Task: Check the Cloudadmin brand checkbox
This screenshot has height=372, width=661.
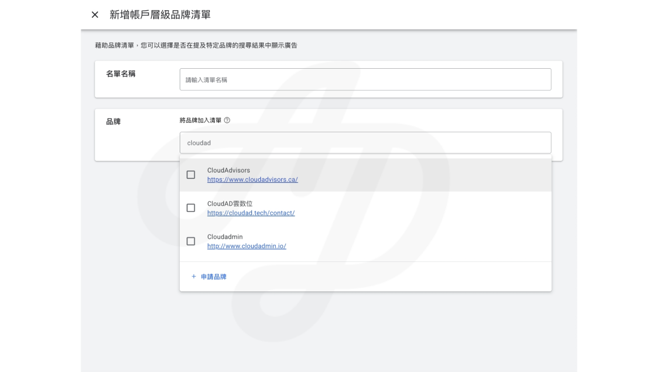Action: tap(191, 241)
